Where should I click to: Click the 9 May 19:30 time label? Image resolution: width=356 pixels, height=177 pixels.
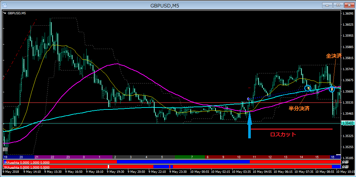(x=115, y=172)
